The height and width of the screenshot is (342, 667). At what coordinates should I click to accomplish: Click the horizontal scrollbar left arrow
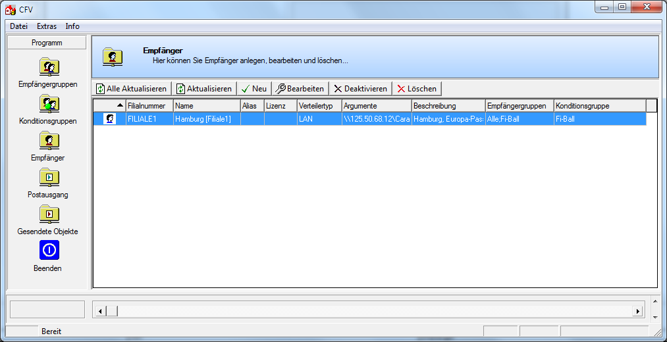click(x=100, y=311)
